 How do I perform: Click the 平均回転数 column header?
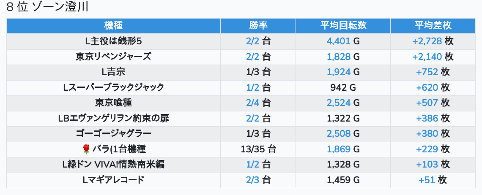[343, 25]
